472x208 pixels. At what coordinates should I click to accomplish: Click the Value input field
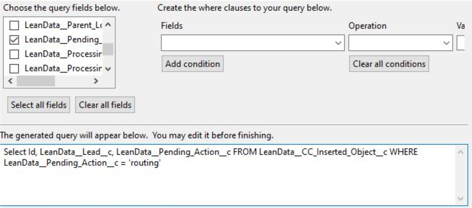(461, 43)
